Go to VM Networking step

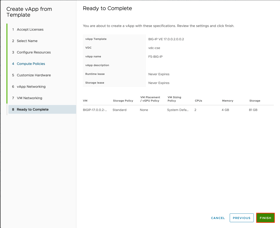tap(30, 98)
